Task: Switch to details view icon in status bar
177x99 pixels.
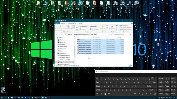Action: pos(130,65)
